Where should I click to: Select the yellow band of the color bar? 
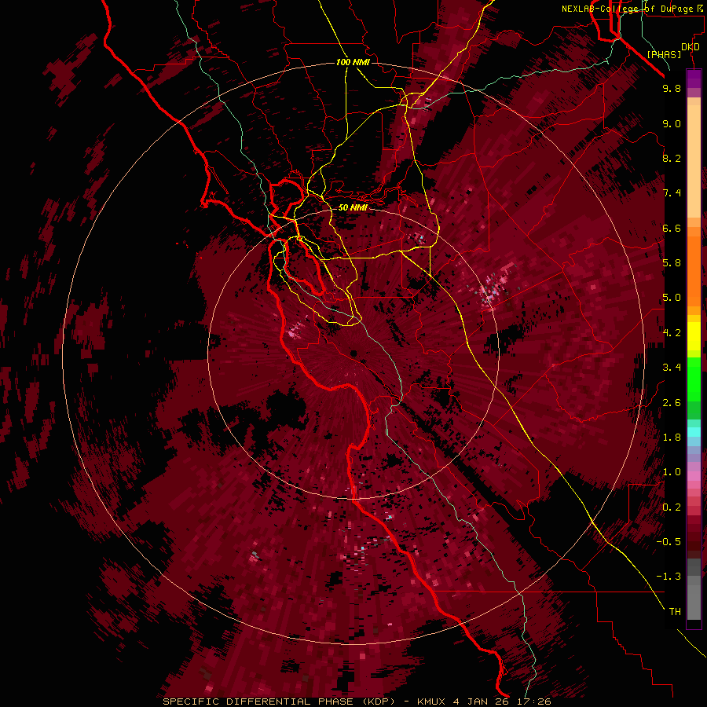click(x=694, y=336)
